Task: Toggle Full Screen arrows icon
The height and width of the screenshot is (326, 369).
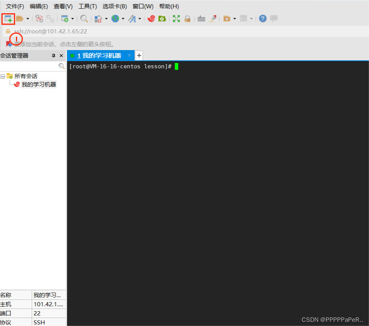Action: pos(176,19)
